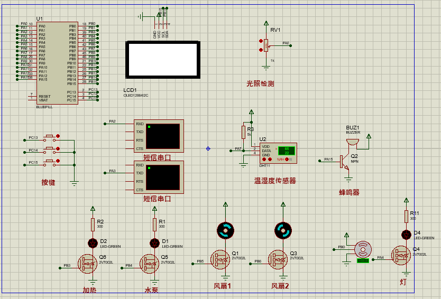Select the D2 green LED
Screen dimensions: 441x299
point(93,243)
